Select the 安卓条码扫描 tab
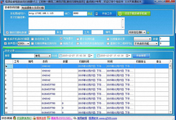Image resolution: width=176 pixels, height=120 pixels. [x=12, y=8]
